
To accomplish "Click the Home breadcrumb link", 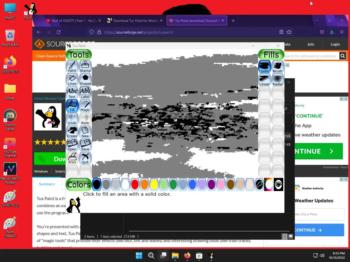I will 38,99.
